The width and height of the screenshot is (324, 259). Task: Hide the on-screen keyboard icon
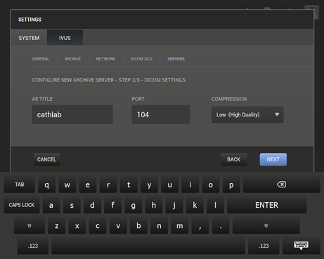[301, 246]
